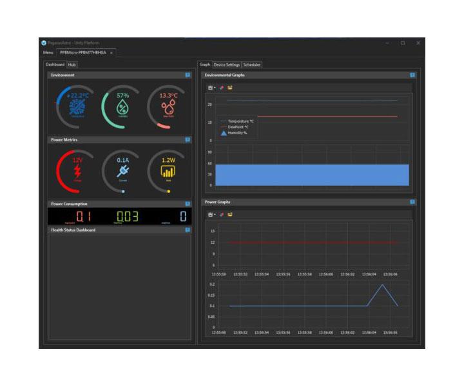Click the Power Consumption panel help icon
The image size is (464, 387).
click(188, 204)
